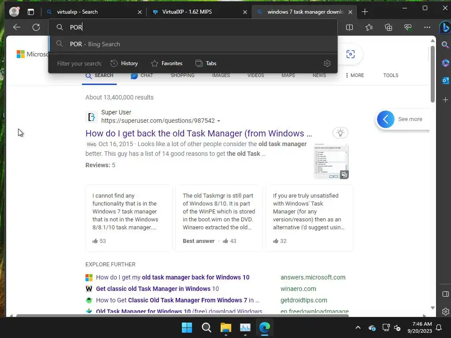This screenshot has width=451, height=338.
Task: Open the NEWS search tab
Action: (x=319, y=75)
